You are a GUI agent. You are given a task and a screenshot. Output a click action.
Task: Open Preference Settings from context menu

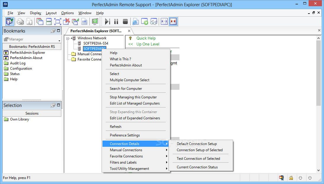click(x=125, y=135)
